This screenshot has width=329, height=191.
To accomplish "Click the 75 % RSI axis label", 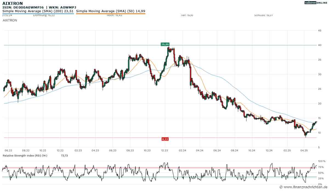I will tap(321, 167).
